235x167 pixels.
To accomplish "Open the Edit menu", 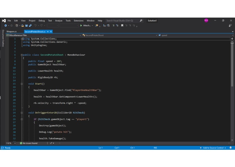I will point(16,21).
